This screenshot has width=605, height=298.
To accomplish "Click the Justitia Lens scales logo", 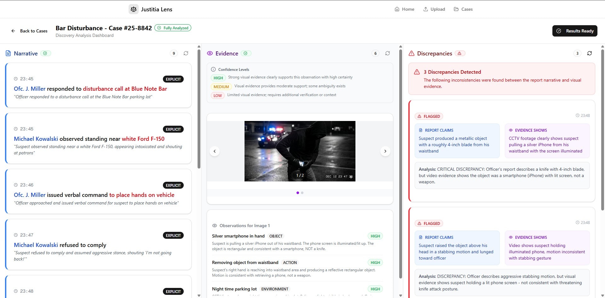I will [x=134, y=9].
